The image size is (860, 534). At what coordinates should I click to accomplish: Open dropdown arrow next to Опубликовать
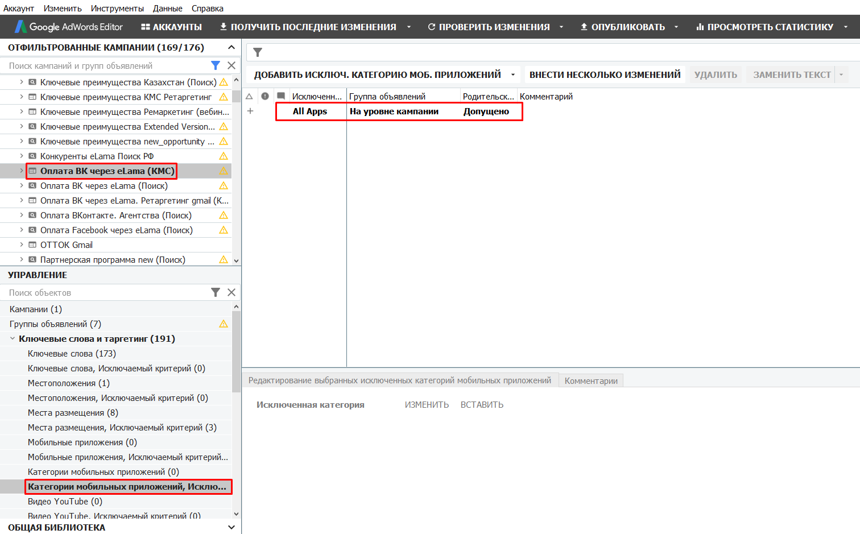tap(676, 27)
